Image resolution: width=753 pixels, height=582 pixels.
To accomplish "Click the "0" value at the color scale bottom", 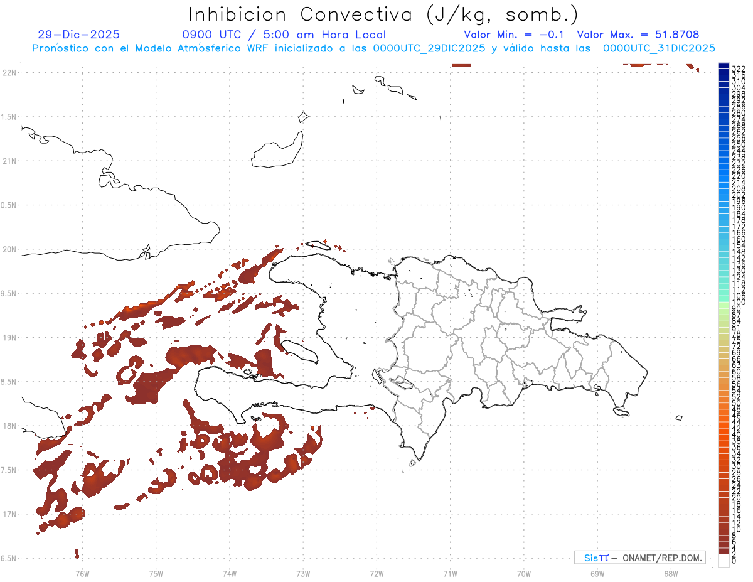I will [x=734, y=559].
